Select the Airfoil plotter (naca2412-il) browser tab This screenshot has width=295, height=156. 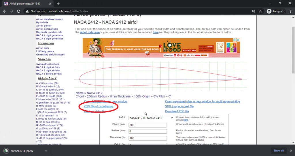click(x=28, y=4)
